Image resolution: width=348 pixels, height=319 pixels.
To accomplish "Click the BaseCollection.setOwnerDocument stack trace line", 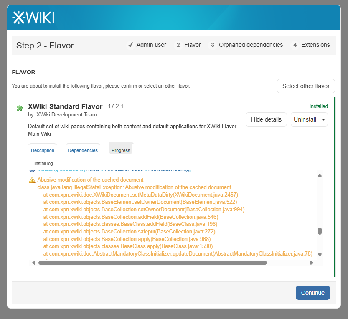I will click(144, 210).
